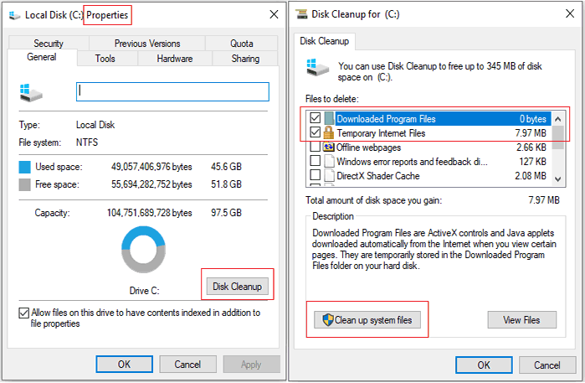Select the DirectX Shader Cache text row
The height and width of the screenshot is (383, 585).
(x=378, y=176)
